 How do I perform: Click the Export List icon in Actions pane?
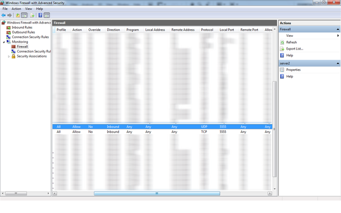282,49
